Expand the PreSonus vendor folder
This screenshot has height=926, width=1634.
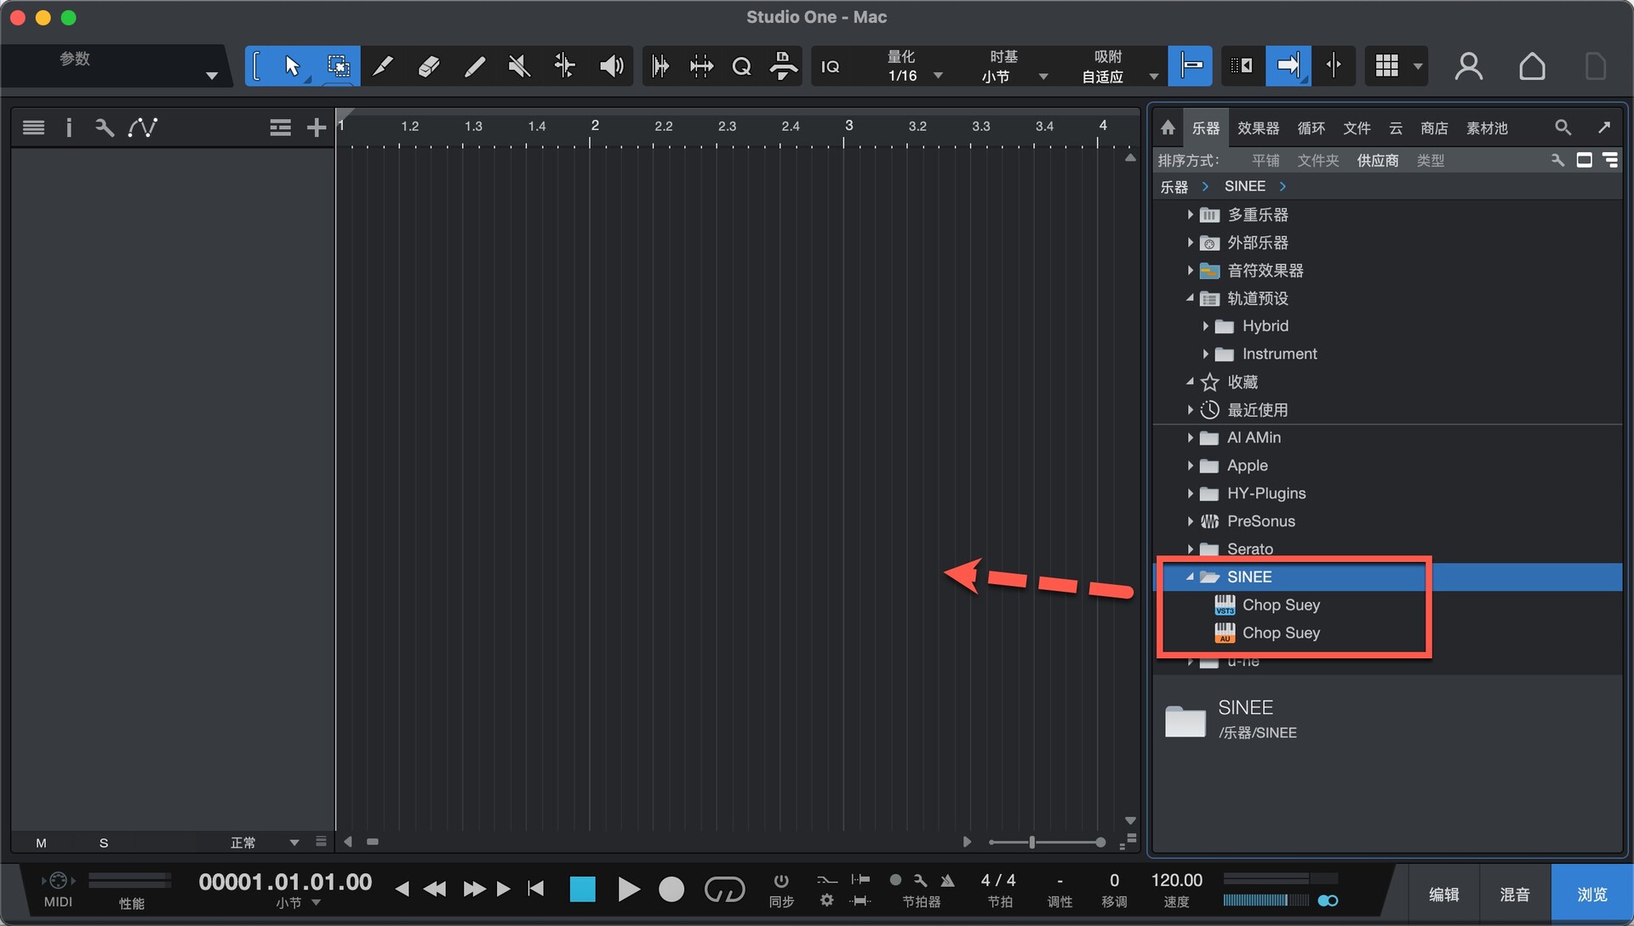point(1190,521)
